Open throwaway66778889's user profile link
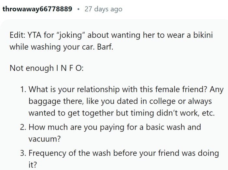The width and height of the screenshot is (228, 170). click(x=37, y=9)
